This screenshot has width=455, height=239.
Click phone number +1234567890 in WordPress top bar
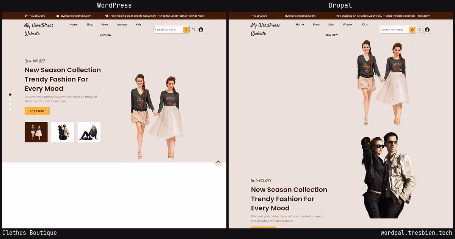[37, 16]
